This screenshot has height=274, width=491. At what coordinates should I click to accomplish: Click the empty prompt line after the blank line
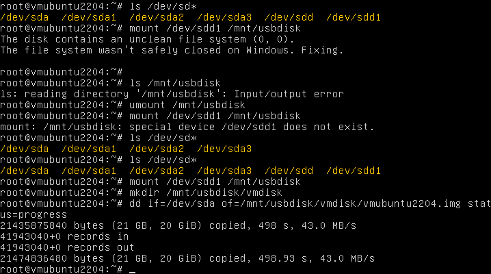coord(62,72)
